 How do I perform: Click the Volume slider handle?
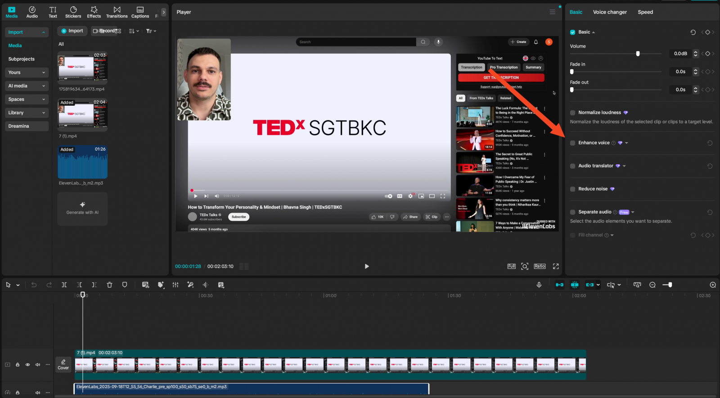638,54
